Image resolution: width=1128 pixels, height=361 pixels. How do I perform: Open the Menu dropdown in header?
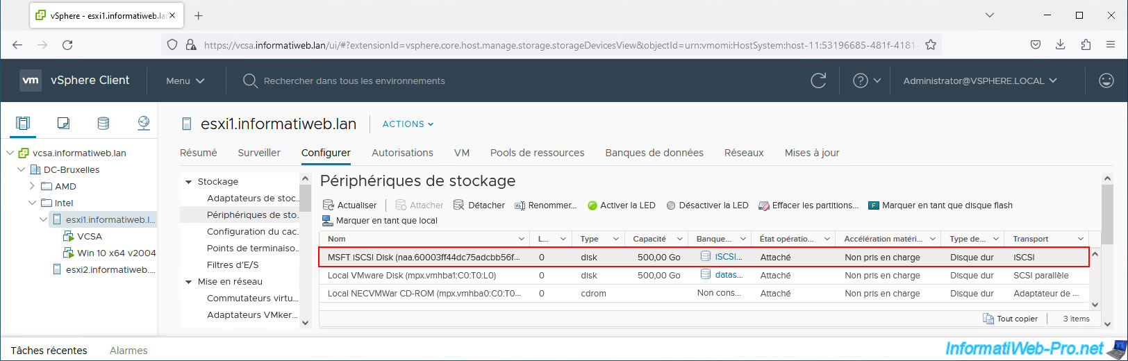click(x=185, y=81)
